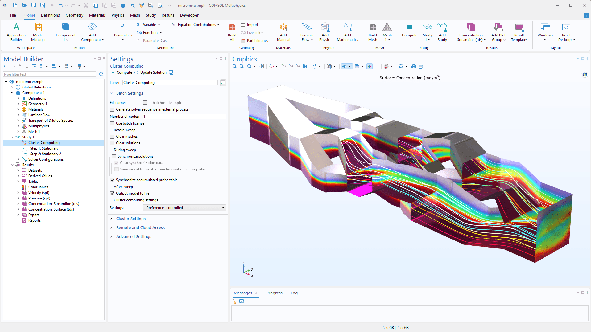Screen dimensions: 591x332
Task: Open the Equation Contributions dropdown
Action: coord(195,25)
